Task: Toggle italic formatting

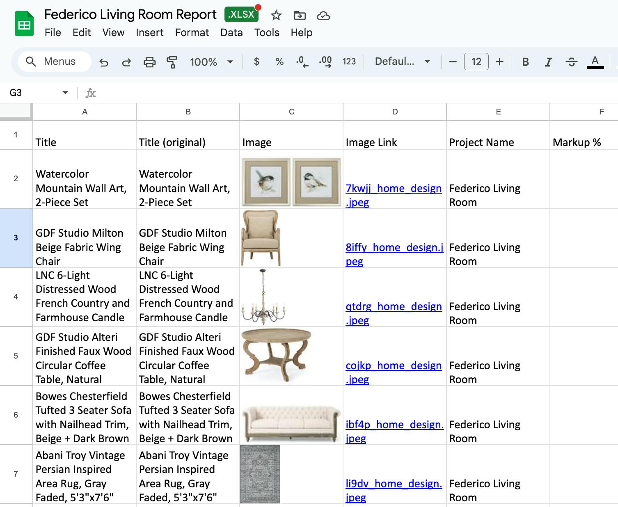Action: [x=548, y=62]
